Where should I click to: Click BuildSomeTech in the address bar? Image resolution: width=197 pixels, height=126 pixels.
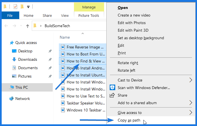[57, 26]
